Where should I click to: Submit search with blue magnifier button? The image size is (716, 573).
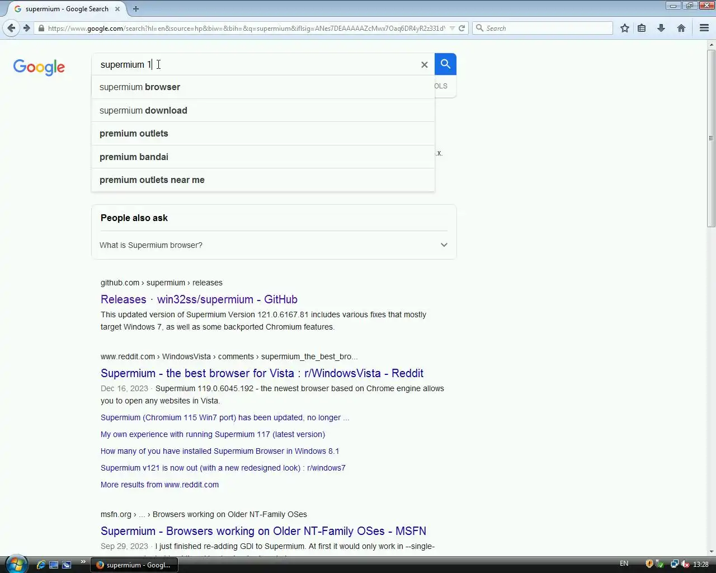pyautogui.click(x=445, y=64)
